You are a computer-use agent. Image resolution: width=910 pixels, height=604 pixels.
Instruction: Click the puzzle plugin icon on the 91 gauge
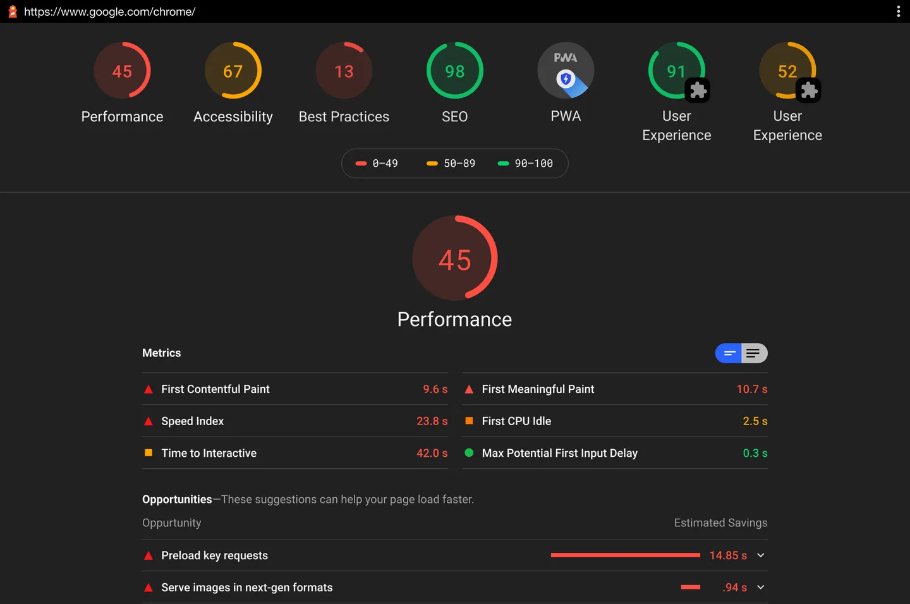(x=698, y=90)
